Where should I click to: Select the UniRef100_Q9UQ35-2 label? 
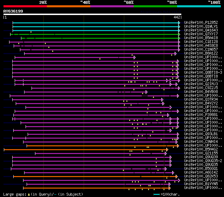[x=203, y=161]
